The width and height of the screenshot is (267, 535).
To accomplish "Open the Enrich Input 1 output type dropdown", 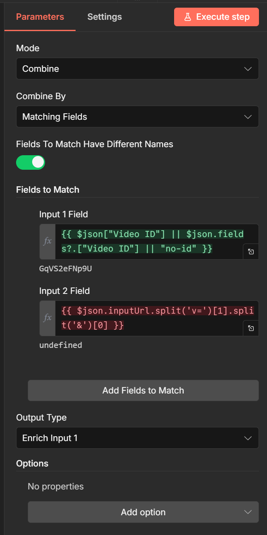I will coord(137,438).
